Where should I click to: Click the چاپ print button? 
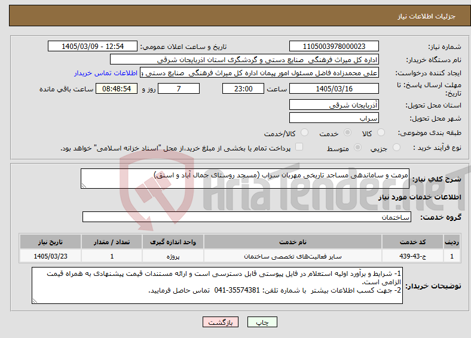(262, 322)
